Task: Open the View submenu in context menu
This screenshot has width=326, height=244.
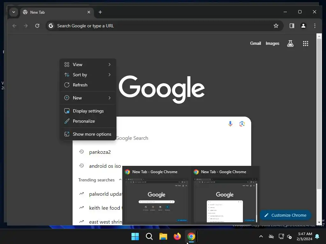Action: pos(88,64)
